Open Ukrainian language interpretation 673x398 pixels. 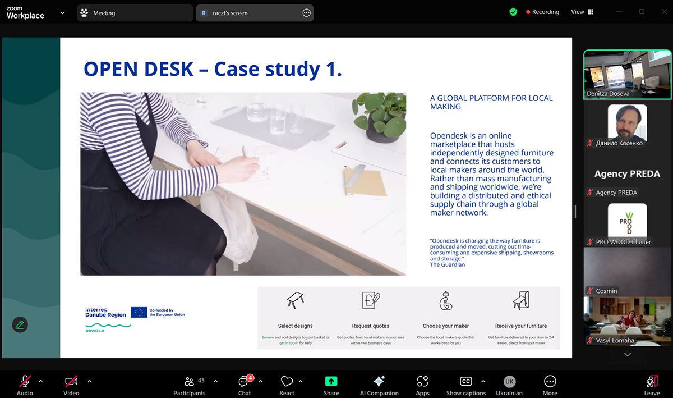click(x=509, y=385)
